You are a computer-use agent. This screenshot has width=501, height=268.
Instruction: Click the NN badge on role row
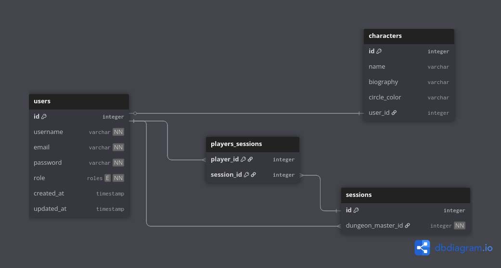click(118, 178)
